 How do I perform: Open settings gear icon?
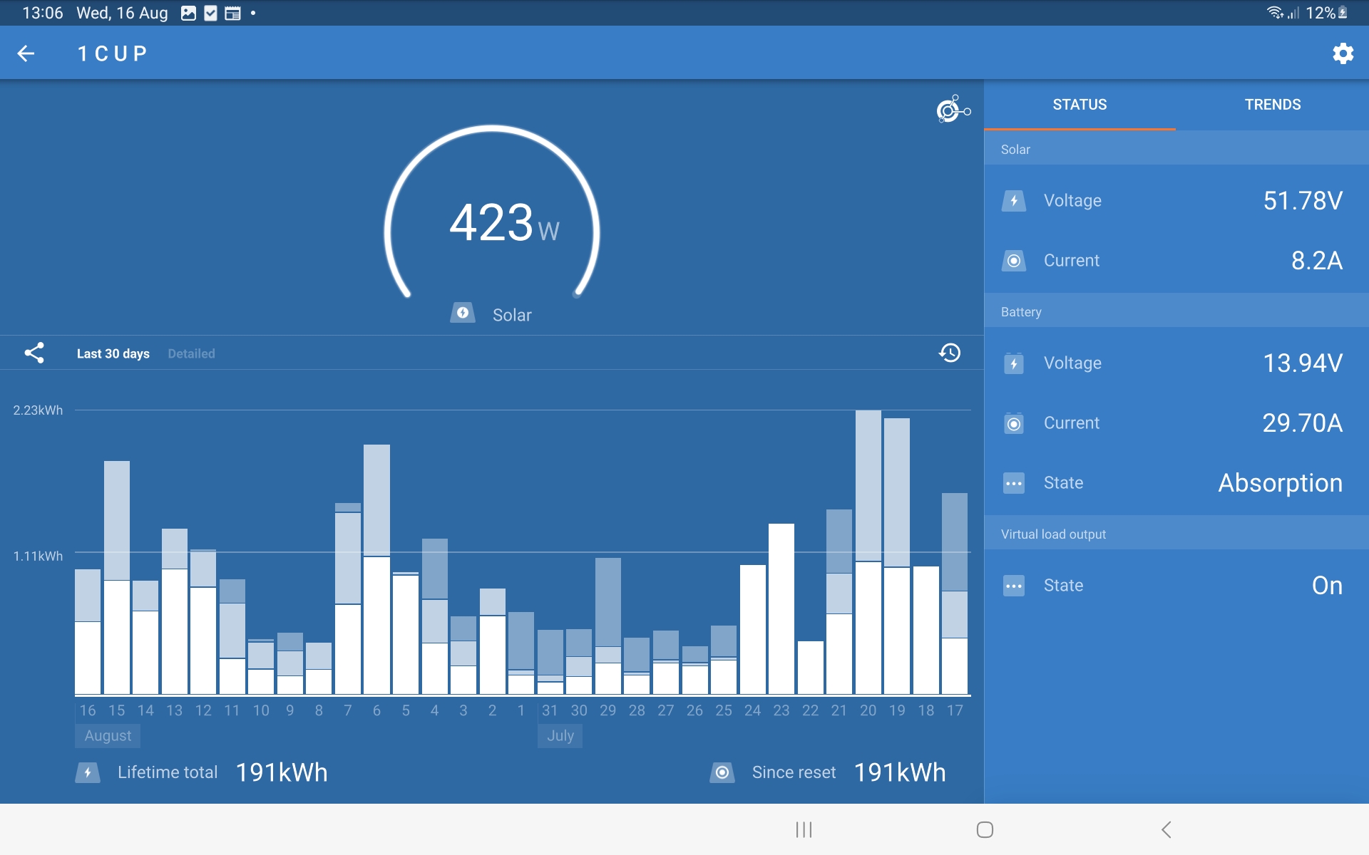[x=1343, y=53]
